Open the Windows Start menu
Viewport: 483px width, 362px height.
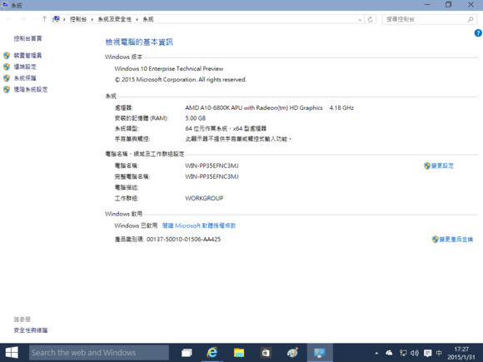[x=12, y=353]
